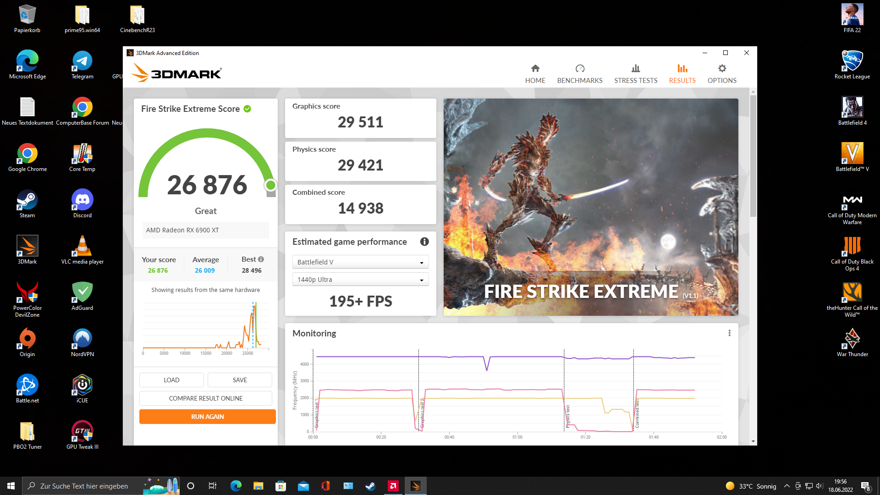Open Call of Duty Black Ops 4 icon
The image size is (880, 495).
click(x=852, y=253)
